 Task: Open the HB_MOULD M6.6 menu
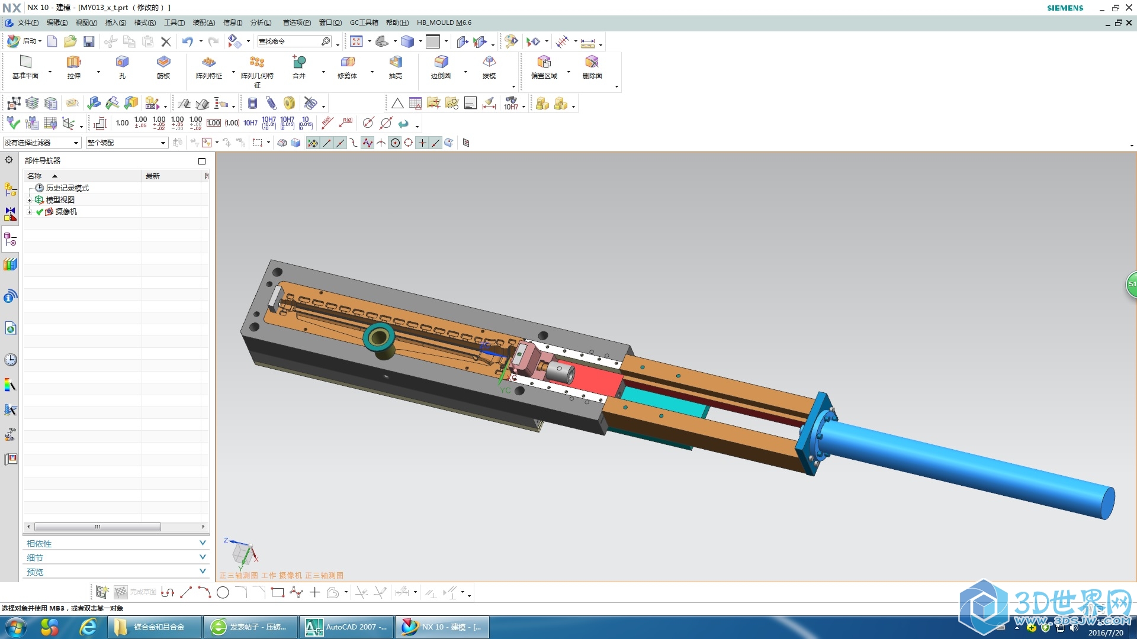pos(444,22)
